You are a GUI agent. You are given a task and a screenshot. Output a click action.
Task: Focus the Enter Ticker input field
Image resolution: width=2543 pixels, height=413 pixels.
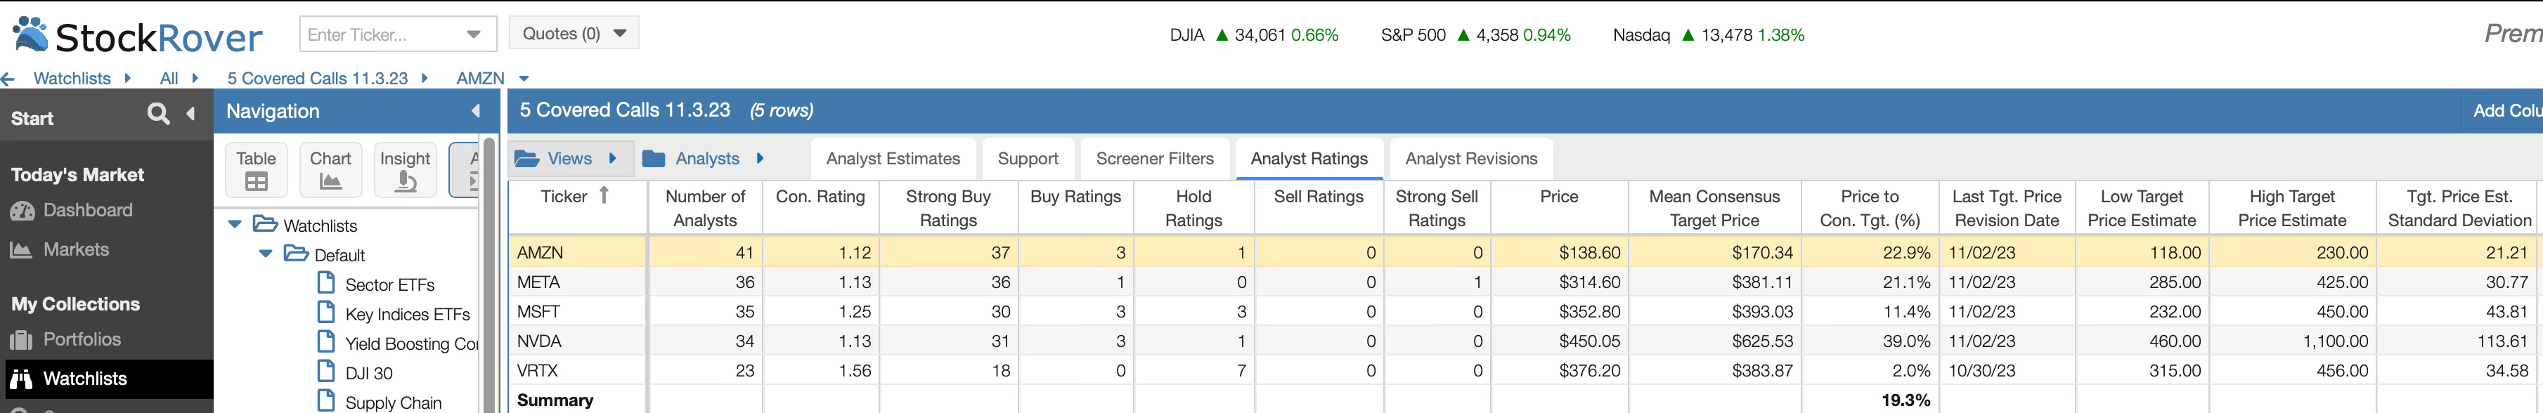380,34
